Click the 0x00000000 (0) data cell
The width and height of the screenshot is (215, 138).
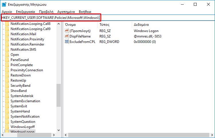pyautogui.click(x=145, y=42)
